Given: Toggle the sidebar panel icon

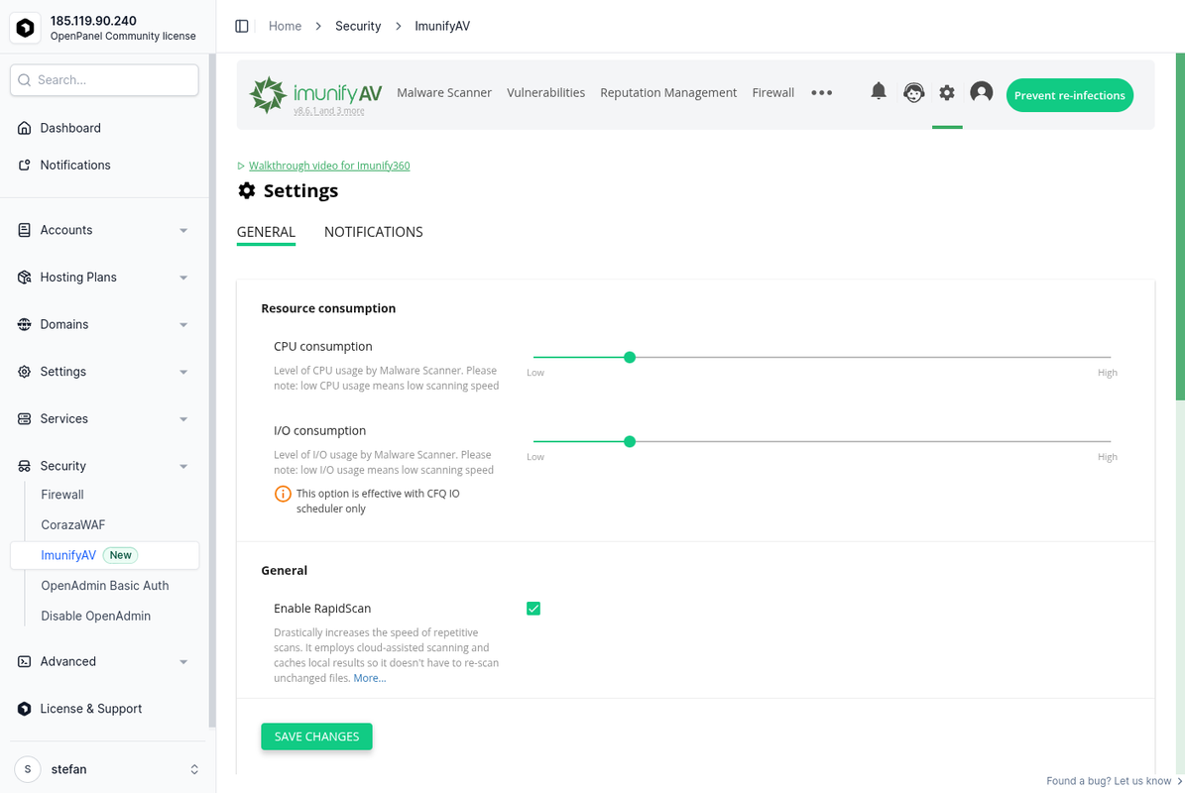Looking at the screenshot, I should click(242, 26).
